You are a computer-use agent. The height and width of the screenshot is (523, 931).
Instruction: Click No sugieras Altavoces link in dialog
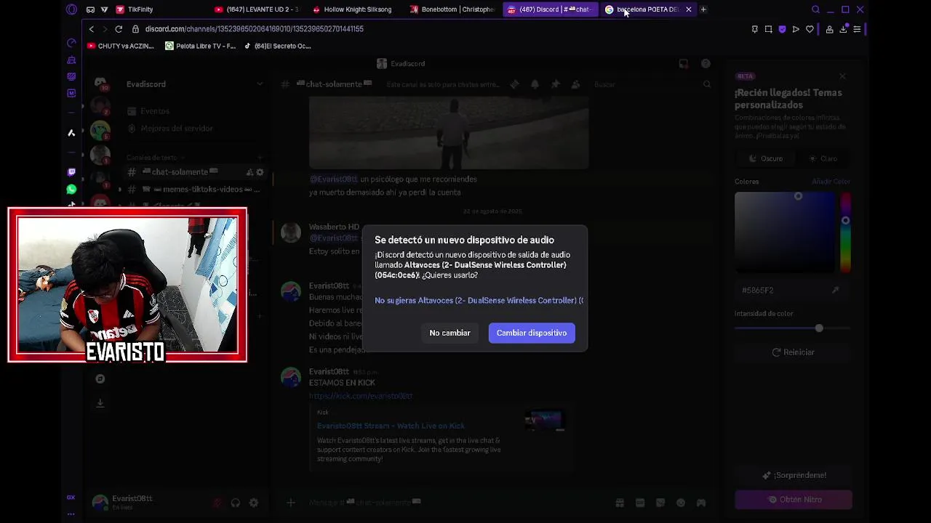coord(479,301)
